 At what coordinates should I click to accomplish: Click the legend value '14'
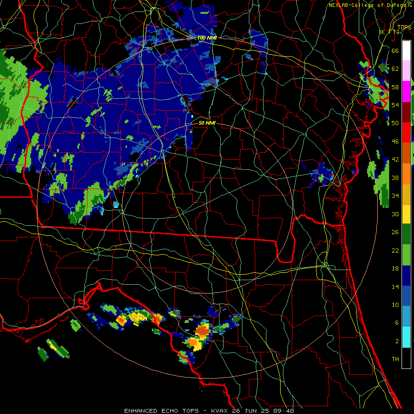tap(395, 287)
